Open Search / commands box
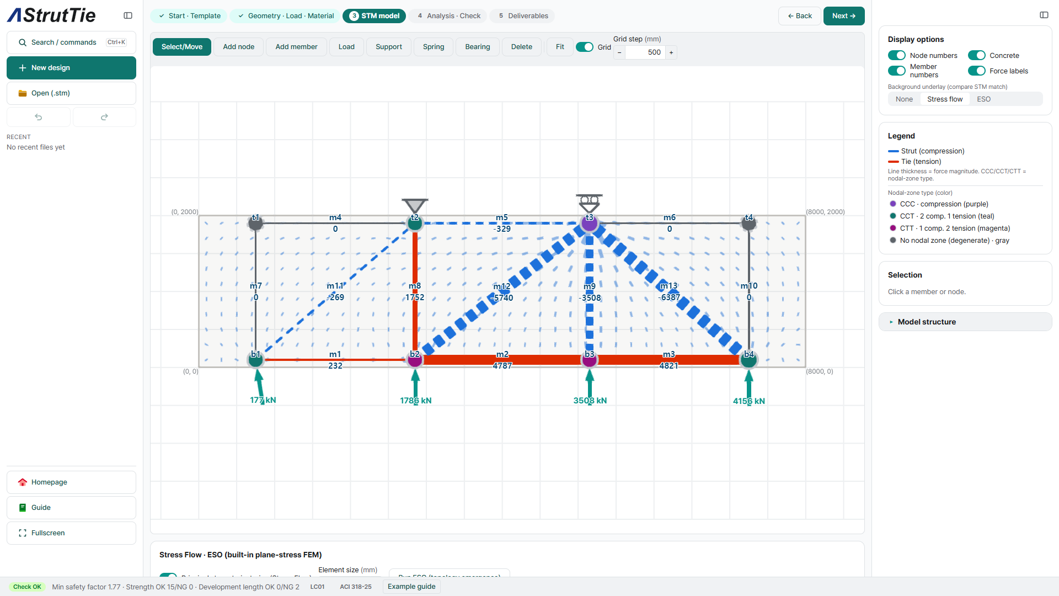Image resolution: width=1059 pixels, height=596 pixels. (71, 42)
